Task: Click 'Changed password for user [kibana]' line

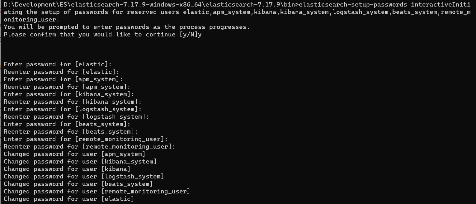Action: tap(67, 169)
